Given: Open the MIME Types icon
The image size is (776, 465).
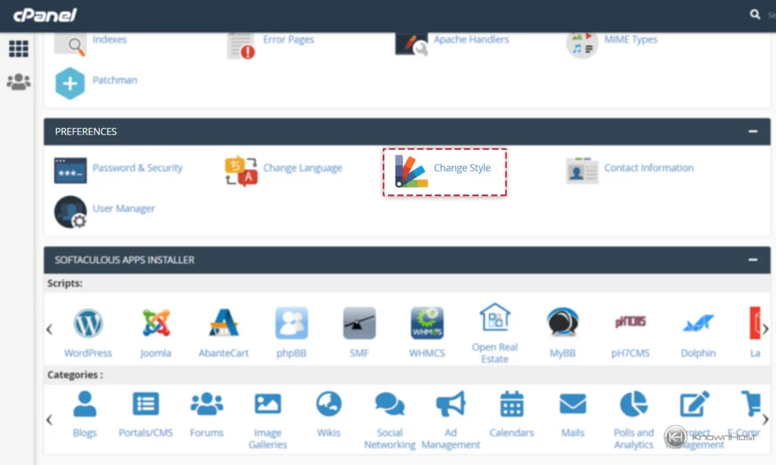Looking at the screenshot, I should (x=582, y=45).
